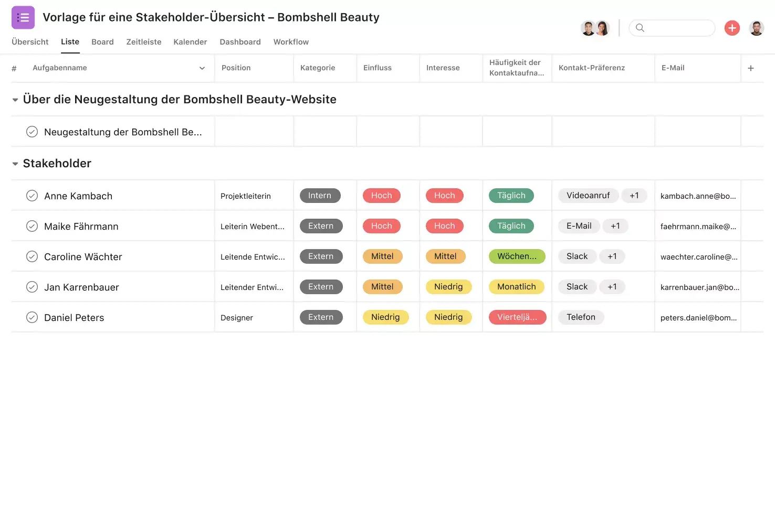
Task: Add a new column with plus icon
Action: pyautogui.click(x=751, y=68)
